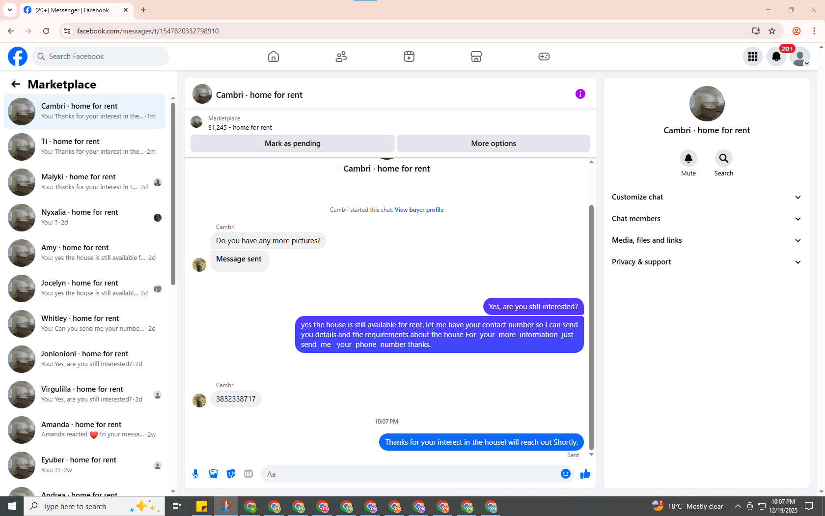Open Nyxalia home for rent conversation
The width and height of the screenshot is (825, 516).
point(85,218)
